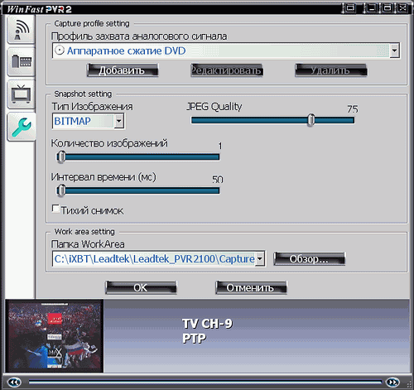Image resolution: width=414 pixels, height=390 pixels.
Task: Click the JPEG Quality slider handle
Action: tap(311, 120)
